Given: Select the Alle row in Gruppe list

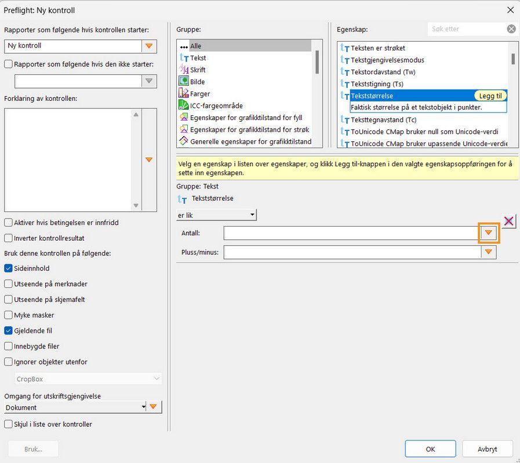Looking at the screenshot, I should [x=245, y=46].
